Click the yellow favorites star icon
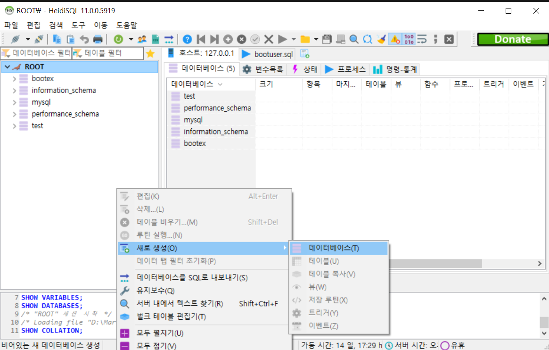549x350 pixels. tap(150, 54)
